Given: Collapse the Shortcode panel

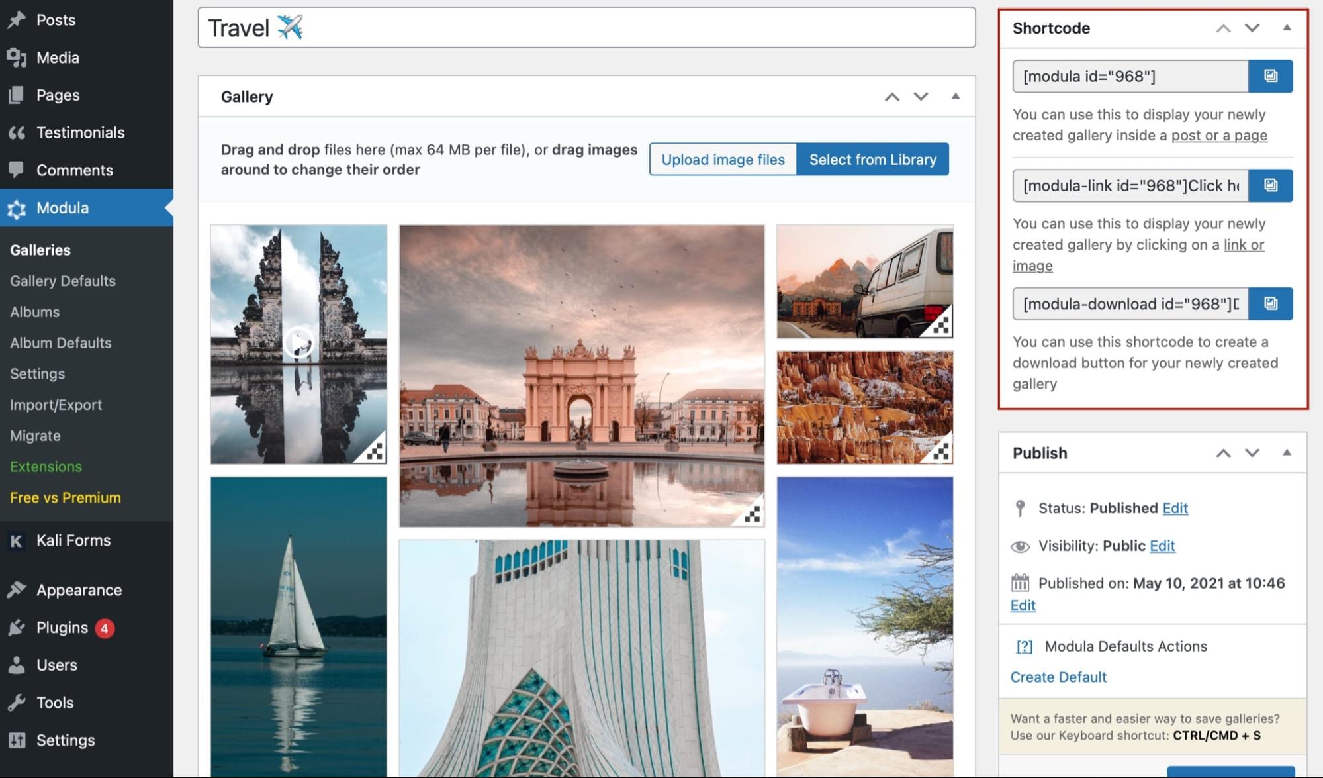Looking at the screenshot, I should point(1287,28).
